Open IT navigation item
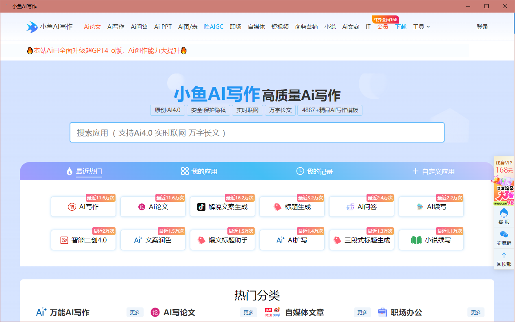Viewport: 515px width, 322px height. tap(368, 27)
